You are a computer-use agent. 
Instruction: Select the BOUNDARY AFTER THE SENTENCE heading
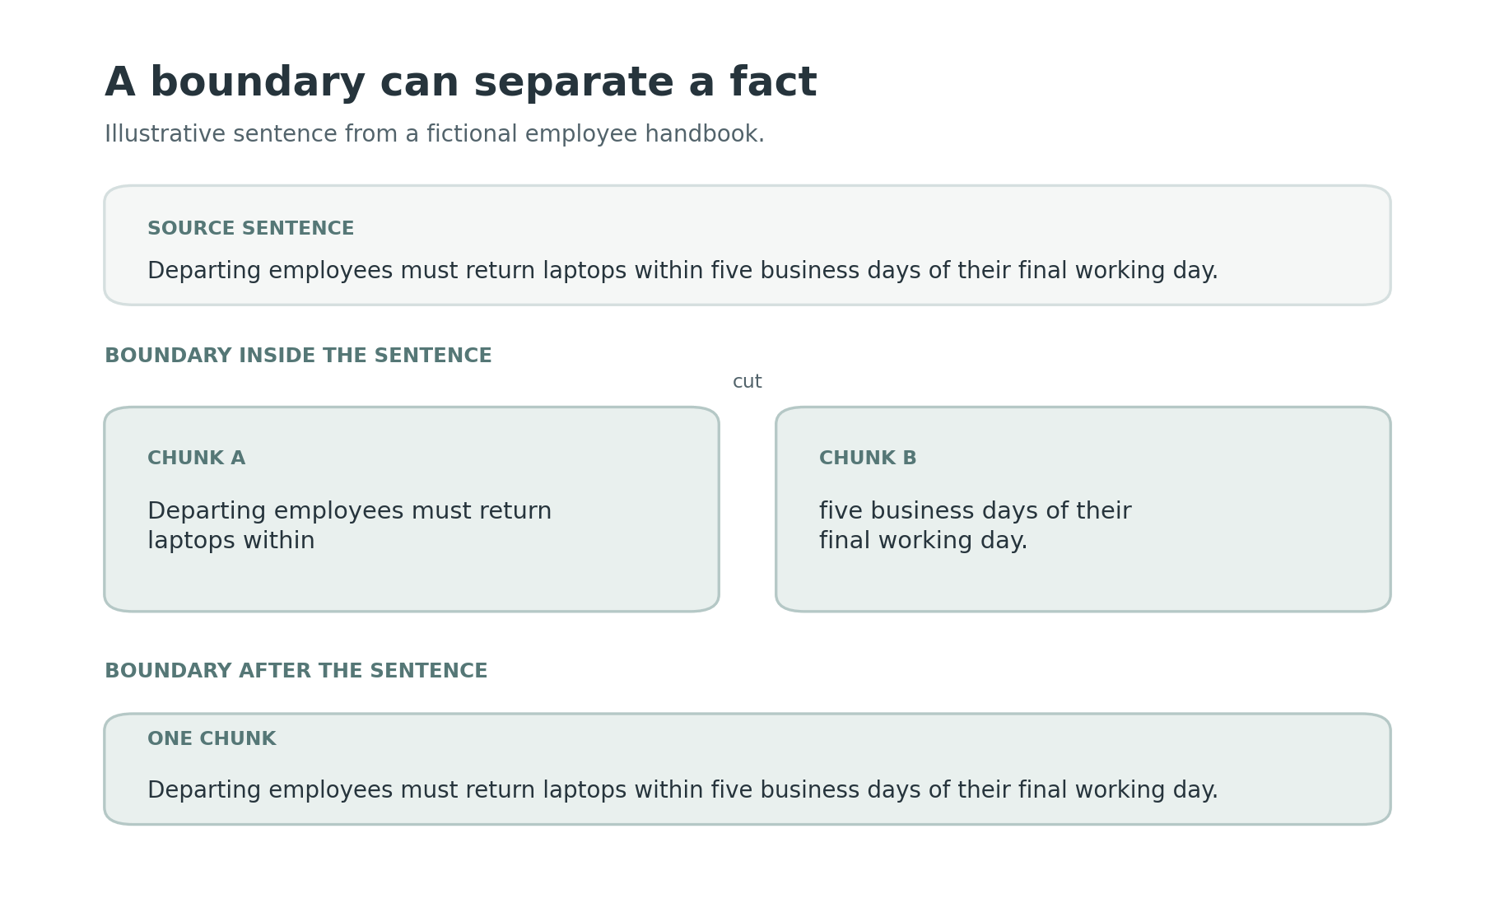click(x=296, y=671)
